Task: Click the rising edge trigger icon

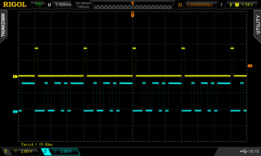Action: pos(231,5)
